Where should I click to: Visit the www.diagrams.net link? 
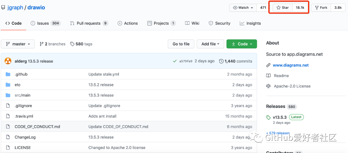[x=291, y=65]
